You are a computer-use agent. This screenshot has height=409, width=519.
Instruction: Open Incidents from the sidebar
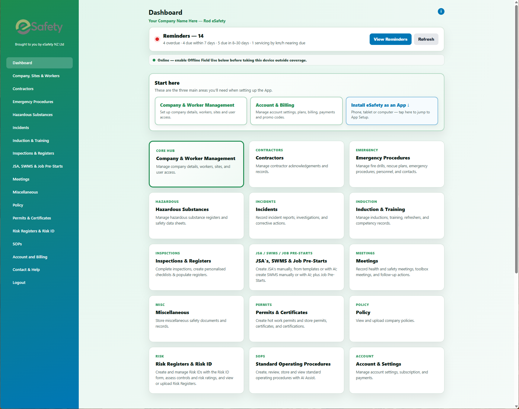click(x=40, y=127)
